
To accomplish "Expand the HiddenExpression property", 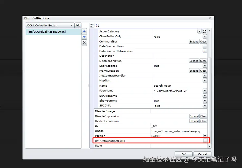I will pos(194,121).
